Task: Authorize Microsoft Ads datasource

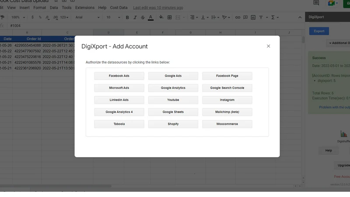Action: tap(119, 88)
